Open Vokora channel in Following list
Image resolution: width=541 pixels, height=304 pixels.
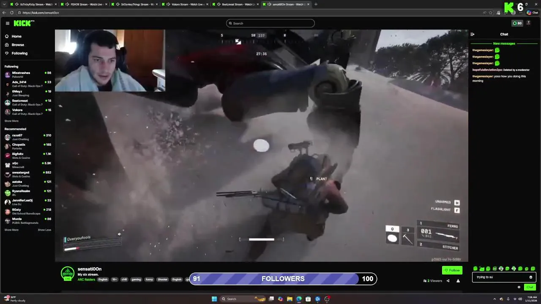pyautogui.click(x=27, y=112)
